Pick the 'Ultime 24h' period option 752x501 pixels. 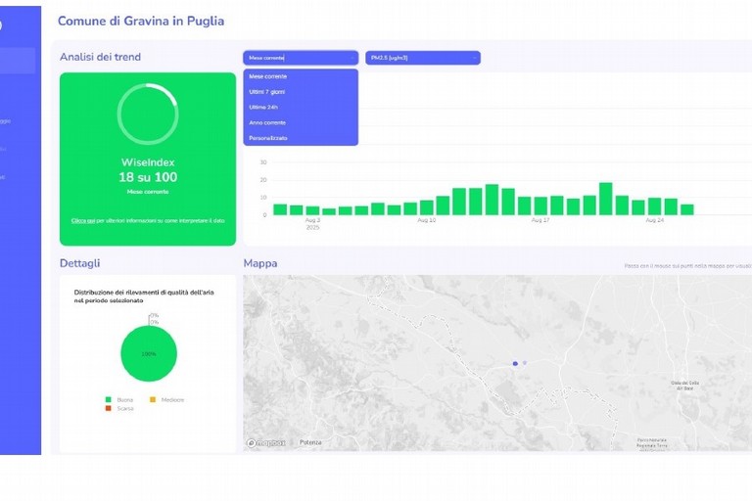tap(301, 108)
